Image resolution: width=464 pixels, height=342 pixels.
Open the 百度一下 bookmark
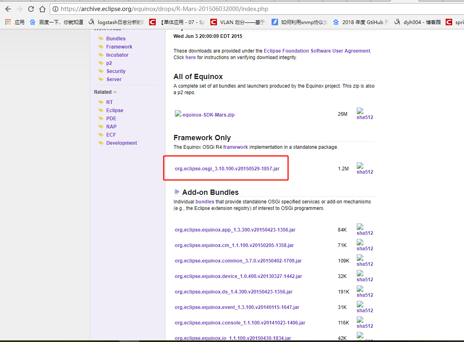pyautogui.click(x=57, y=22)
